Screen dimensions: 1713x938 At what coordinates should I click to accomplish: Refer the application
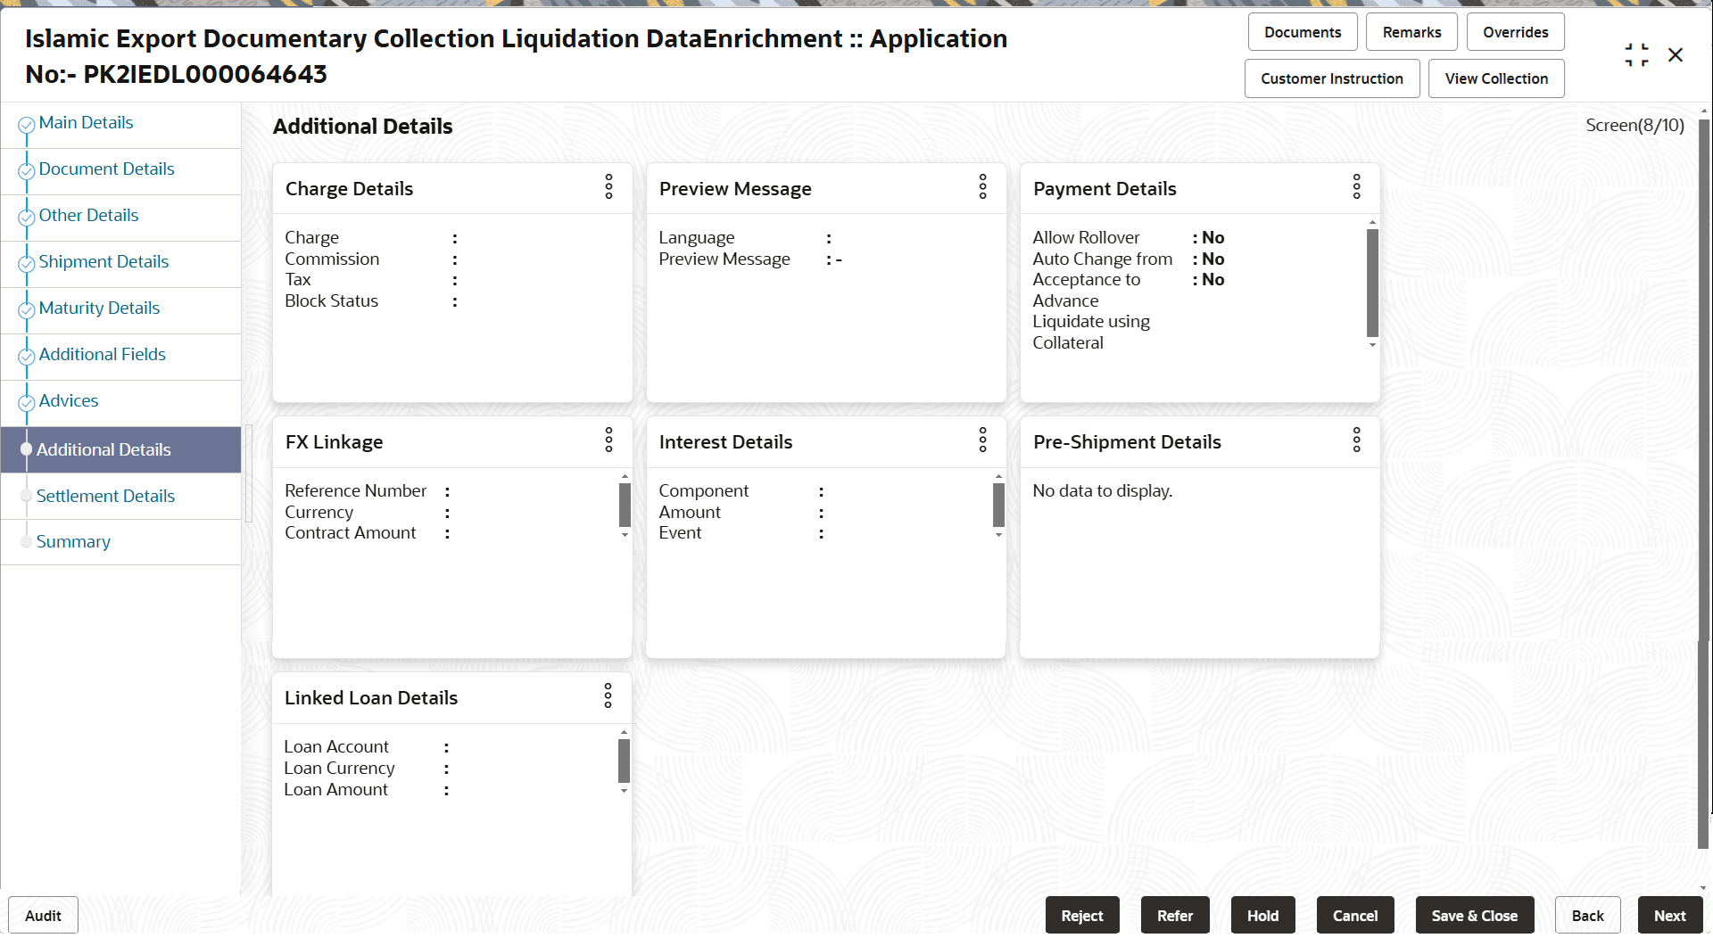[1175, 916]
